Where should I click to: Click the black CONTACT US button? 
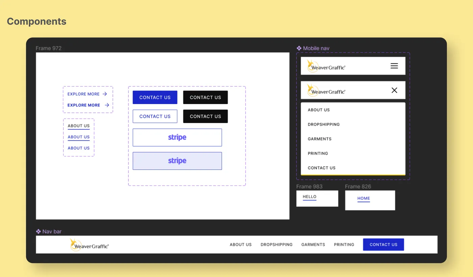[205, 97]
